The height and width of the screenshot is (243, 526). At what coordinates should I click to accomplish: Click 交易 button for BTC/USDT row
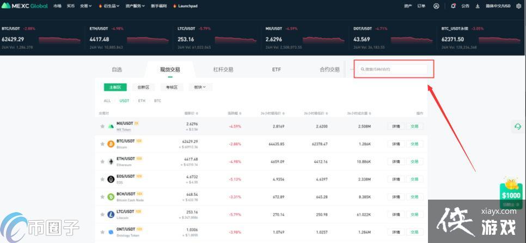[414, 144]
